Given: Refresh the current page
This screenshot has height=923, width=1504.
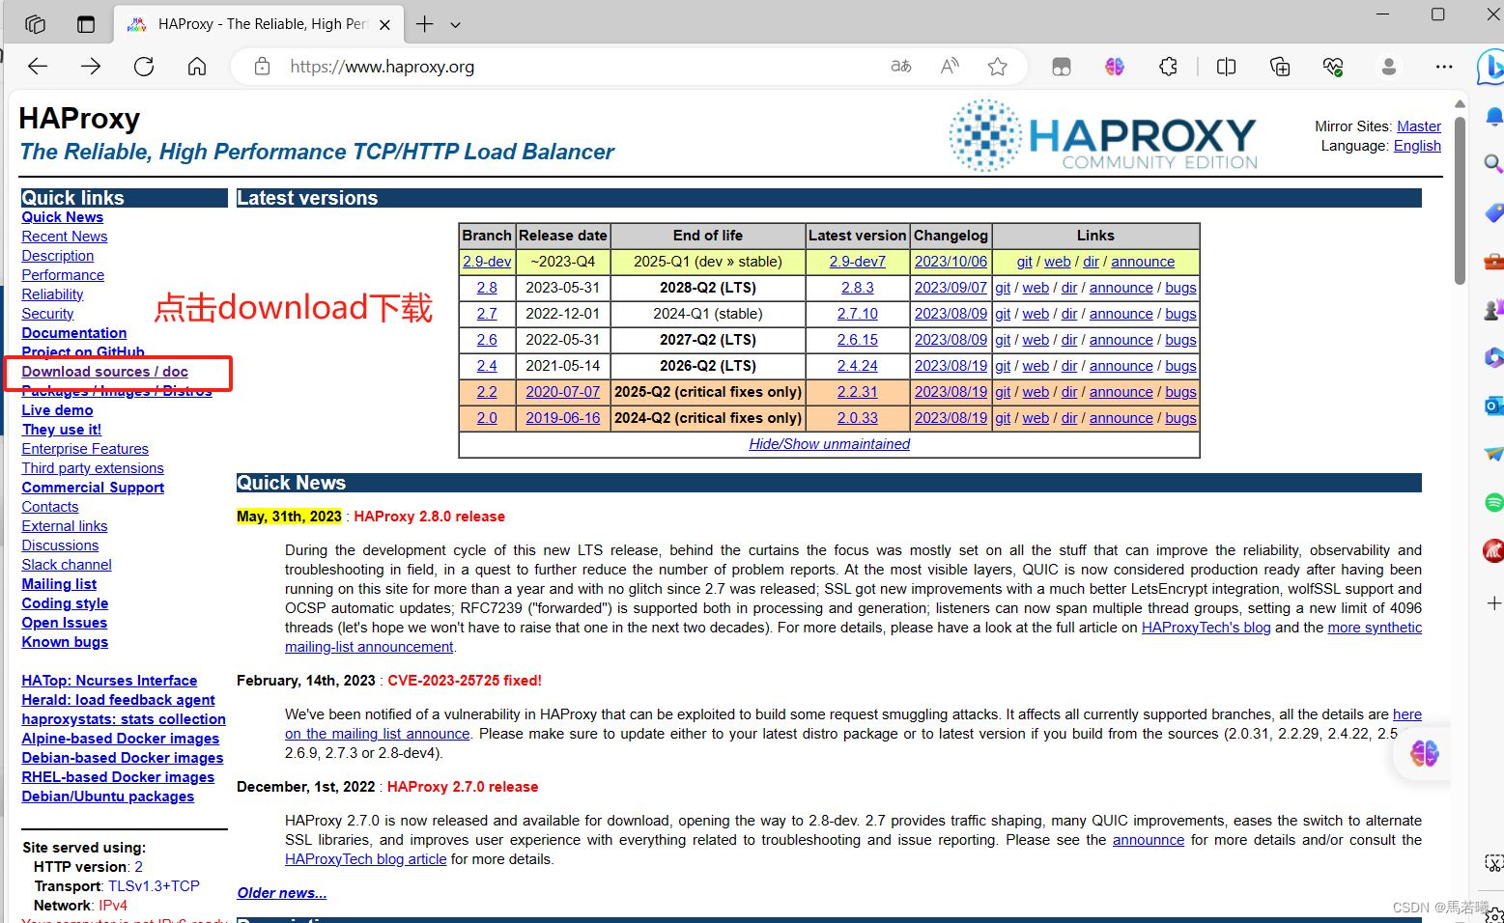Looking at the screenshot, I should coord(144,67).
